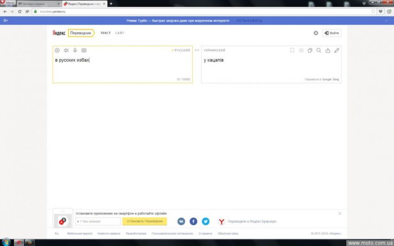This screenshot has height=246, width=394.
Task: Share via VK icon
Action: tap(181, 221)
